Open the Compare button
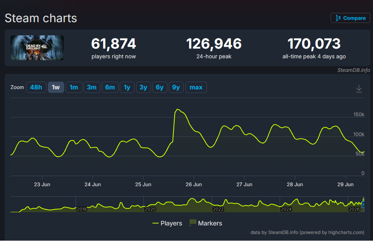The image size is (373, 241). pos(350,18)
